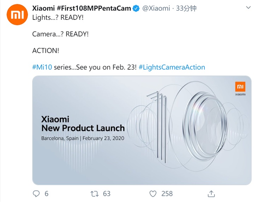Click the "Barcelona, Spain | February 23, 2020" text

(x=83, y=138)
